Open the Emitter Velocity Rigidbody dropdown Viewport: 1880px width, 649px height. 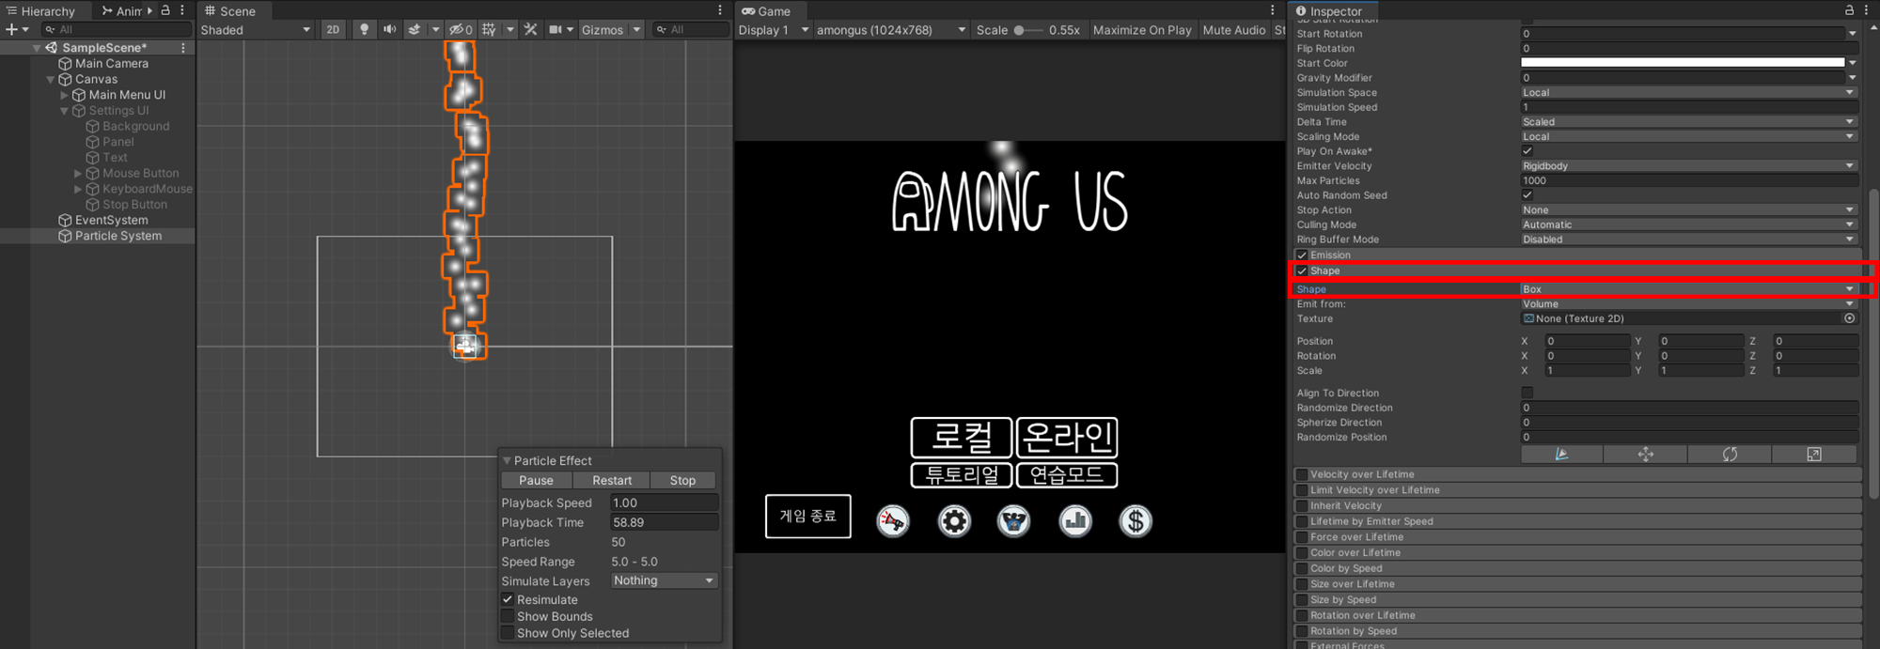click(x=1688, y=166)
